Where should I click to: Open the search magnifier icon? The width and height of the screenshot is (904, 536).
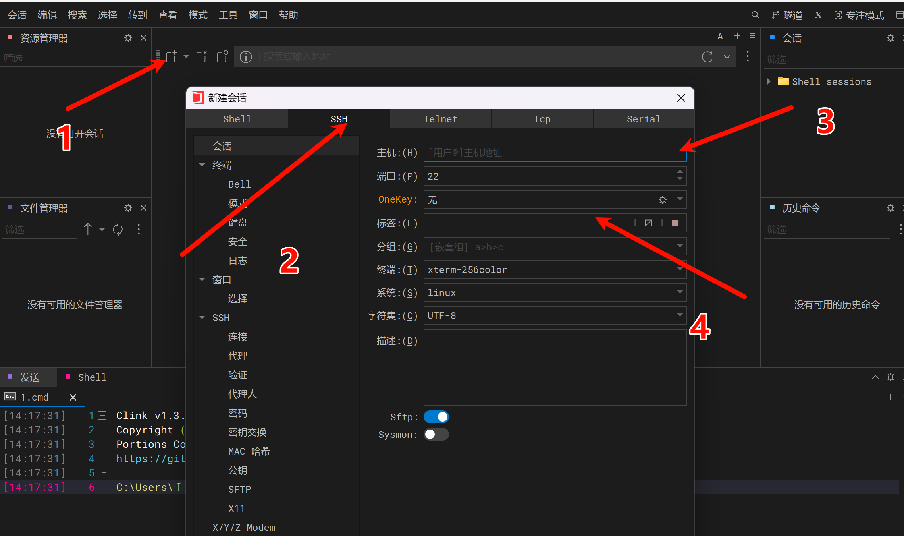pos(755,15)
